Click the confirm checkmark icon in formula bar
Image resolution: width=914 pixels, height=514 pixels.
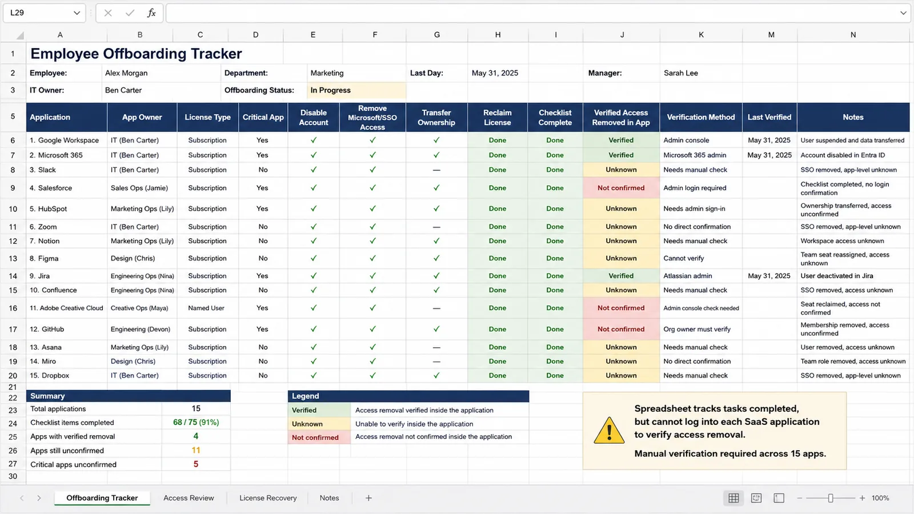[130, 13]
